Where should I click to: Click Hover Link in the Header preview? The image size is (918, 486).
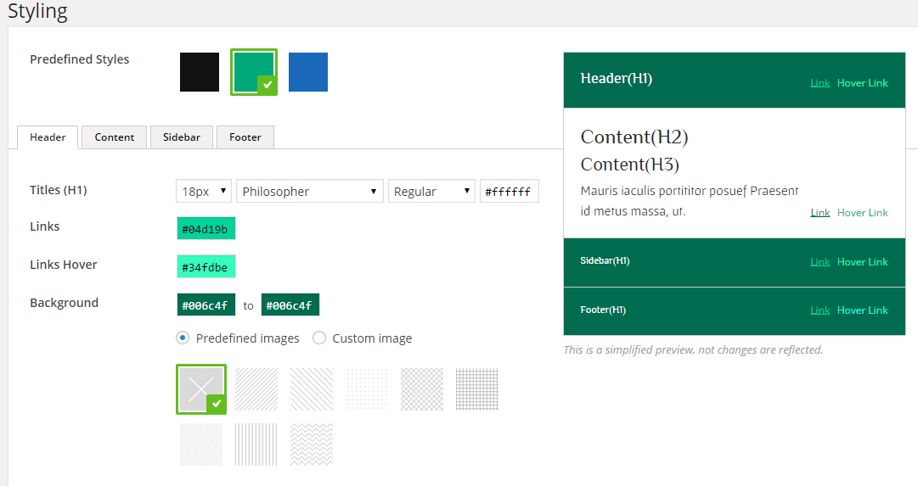863,83
